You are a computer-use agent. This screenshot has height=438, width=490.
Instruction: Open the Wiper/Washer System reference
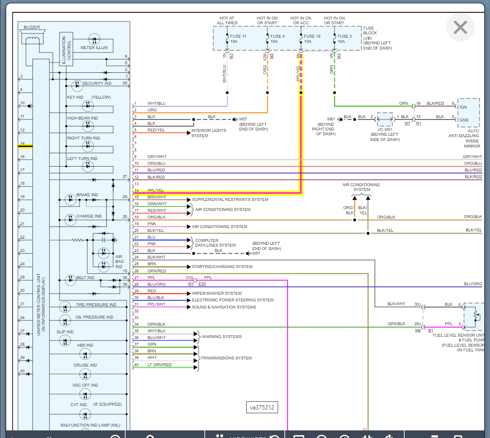pyautogui.click(x=216, y=293)
